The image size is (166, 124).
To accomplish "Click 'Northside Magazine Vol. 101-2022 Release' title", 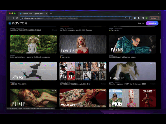I will pos(76,30).
